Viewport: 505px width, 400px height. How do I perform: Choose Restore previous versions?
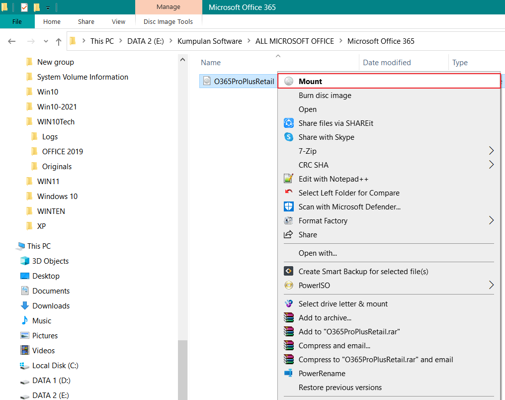click(x=340, y=388)
